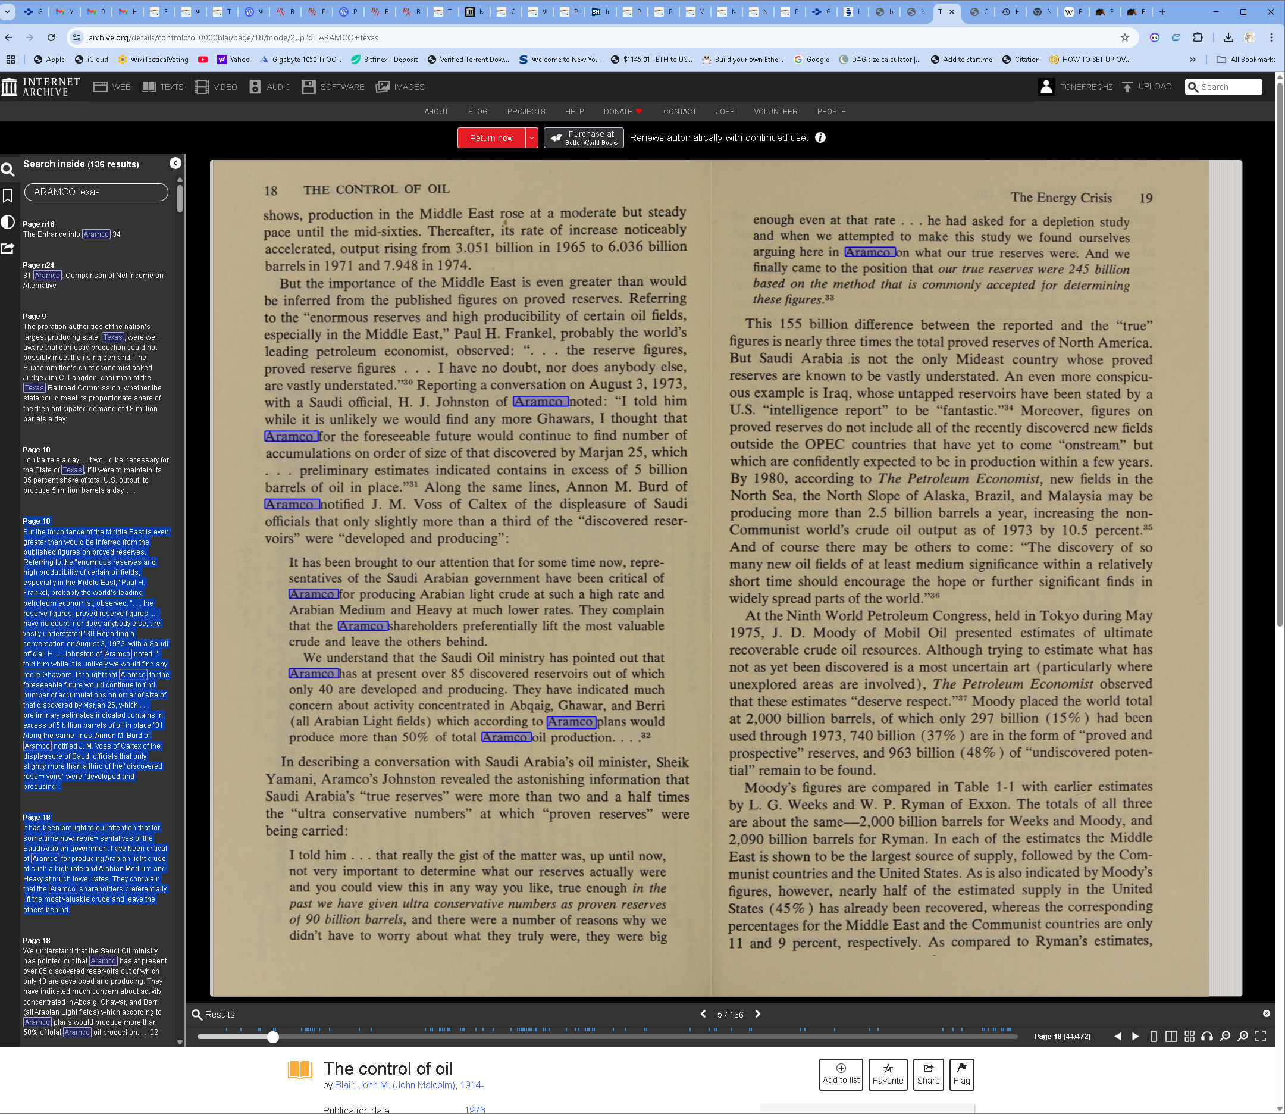Open the apps grid icon in bookmarks bar
Image resolution: width=1285 pixels, height=1114 pixels.
11,60
